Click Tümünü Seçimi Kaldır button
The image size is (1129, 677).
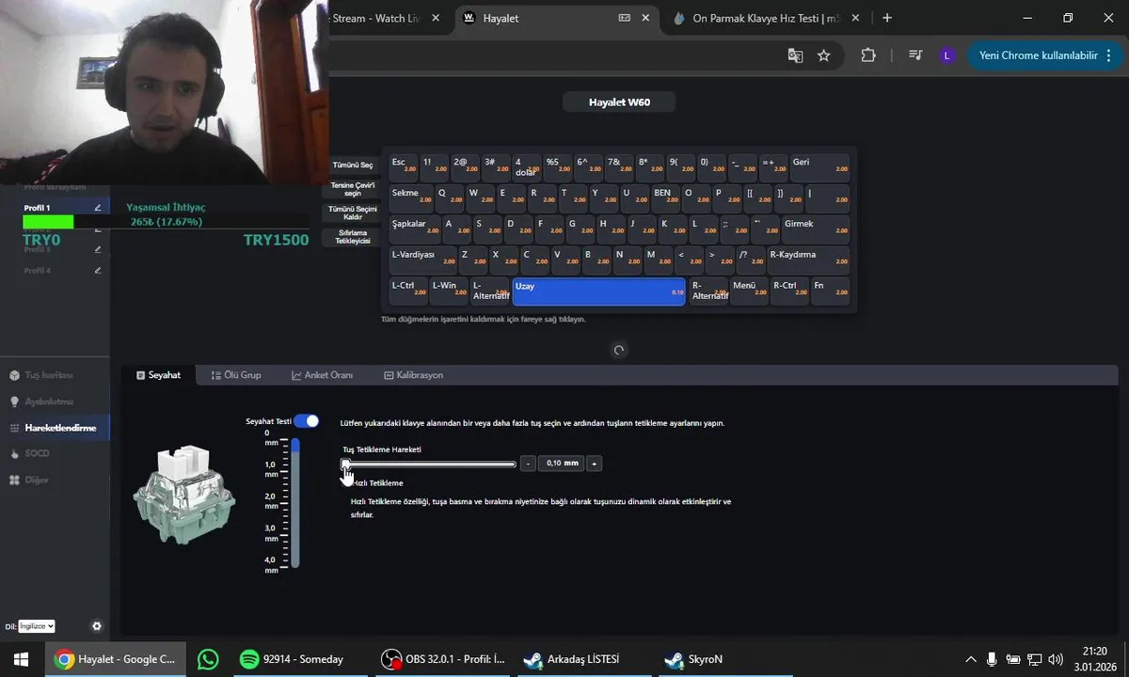[x=353, y=213]
